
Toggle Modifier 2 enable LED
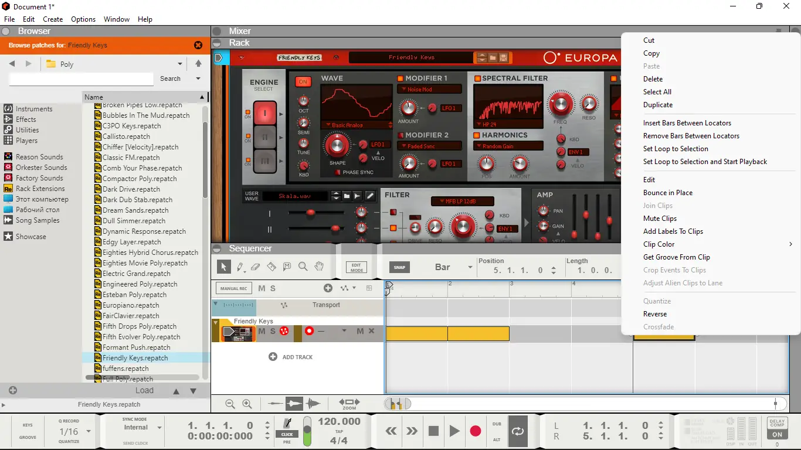tap(400, 135)
